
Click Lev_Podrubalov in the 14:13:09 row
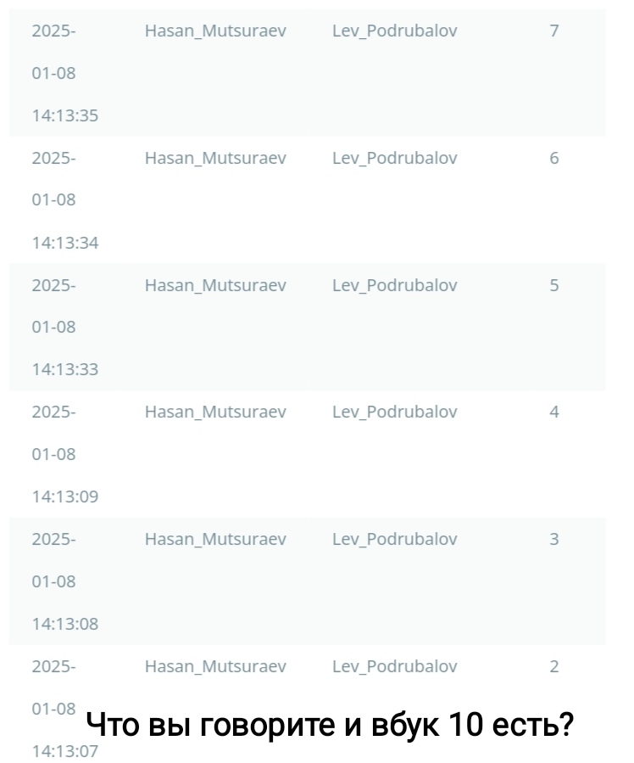[394, 412]
